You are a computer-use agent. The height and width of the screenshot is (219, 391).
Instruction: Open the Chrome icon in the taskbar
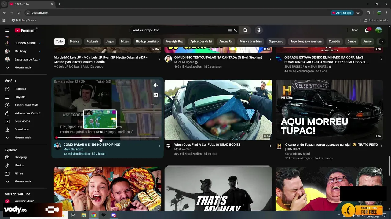click(x=94, y=215)
